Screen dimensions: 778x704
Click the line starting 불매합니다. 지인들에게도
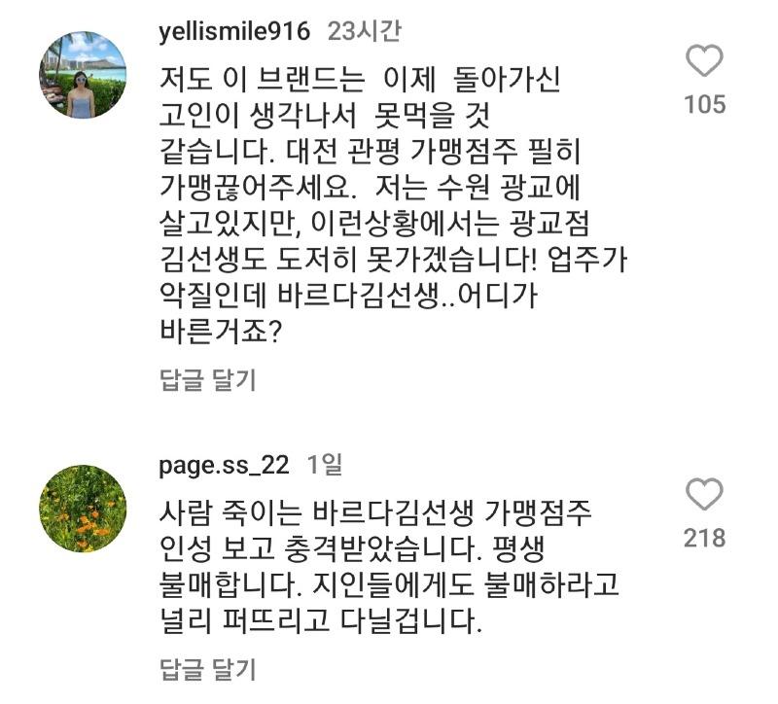(389, 584)
